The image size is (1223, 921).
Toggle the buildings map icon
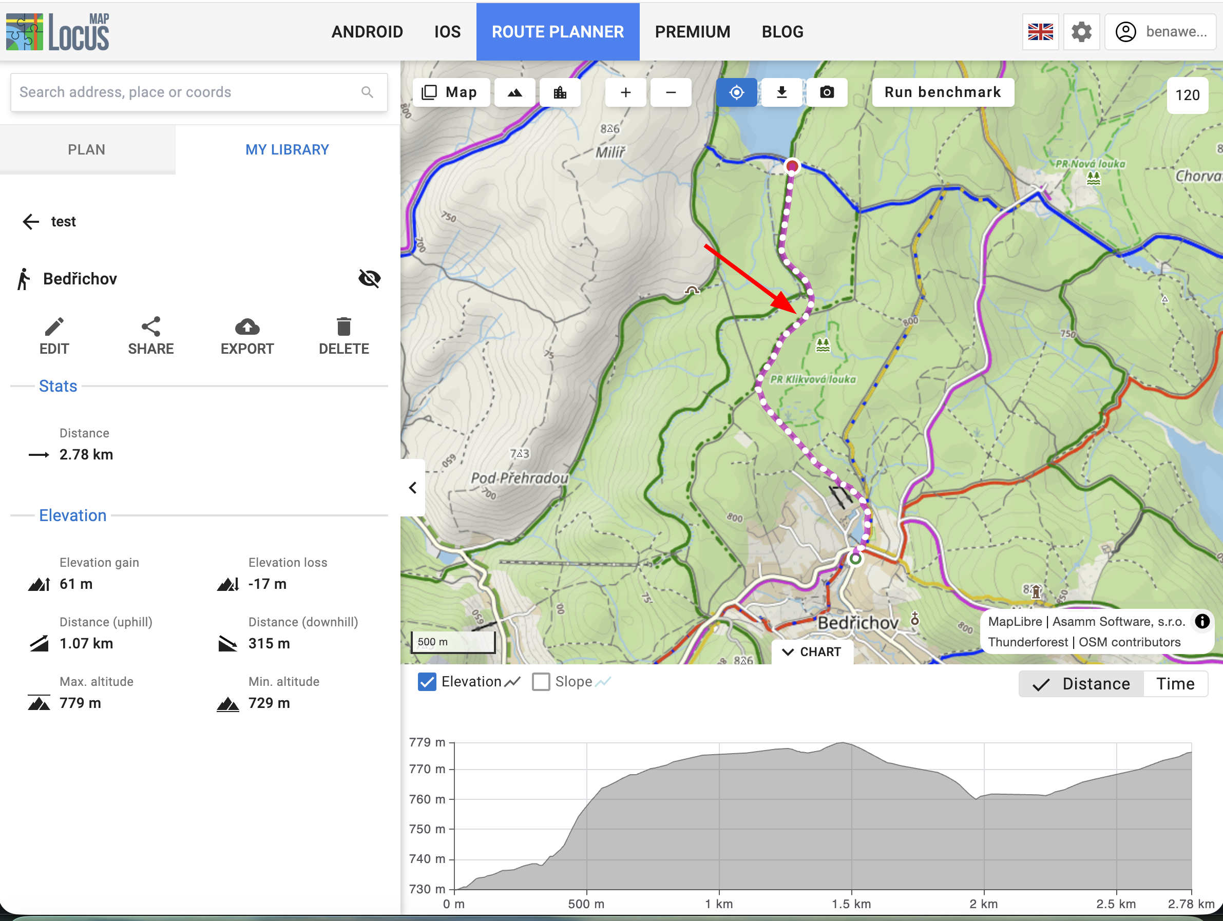pyautogui.click(x=560, y=92)
